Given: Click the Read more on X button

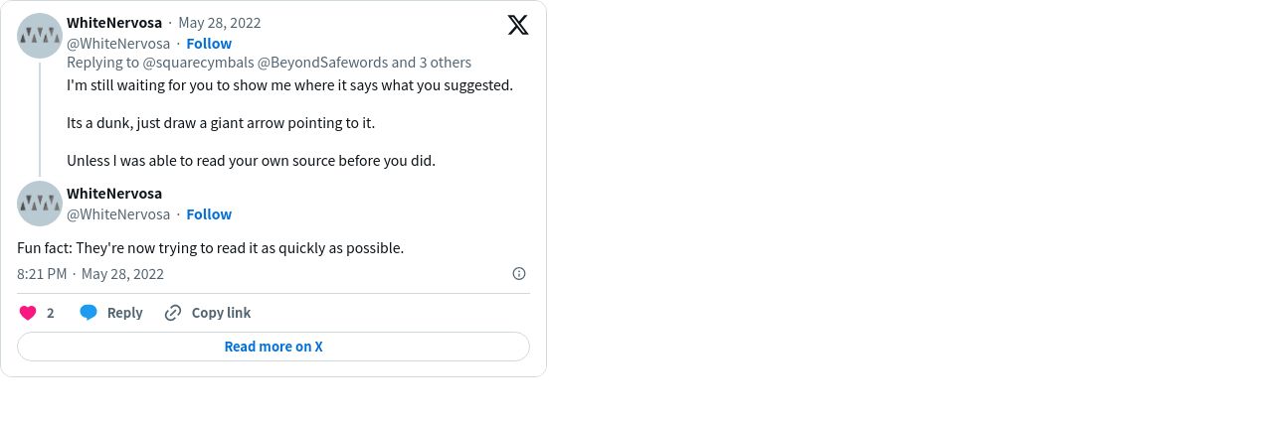Looking at the screenshot, I should tap(274, 347).
